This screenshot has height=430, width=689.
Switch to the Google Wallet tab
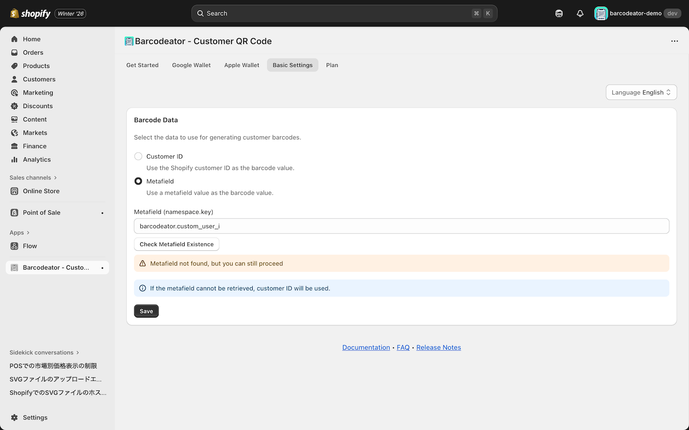click(x=191, y=65)
